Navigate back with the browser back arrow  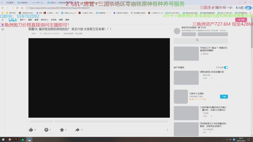(x=8, y=8)
